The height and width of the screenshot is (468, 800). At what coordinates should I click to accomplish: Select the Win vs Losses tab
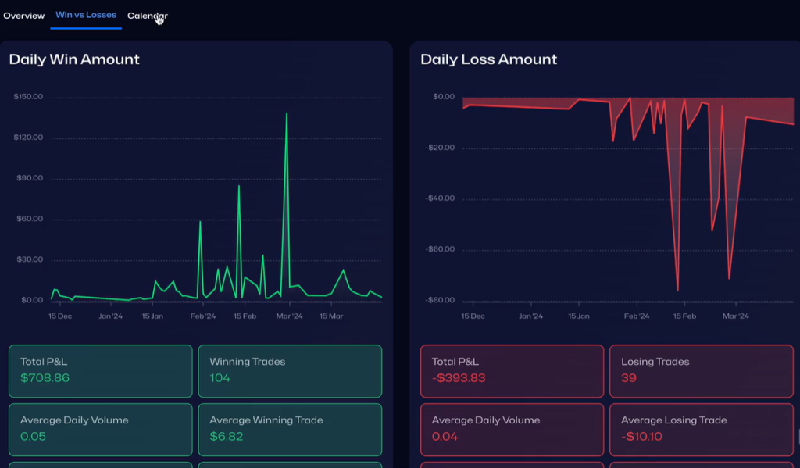coord(86,16)
